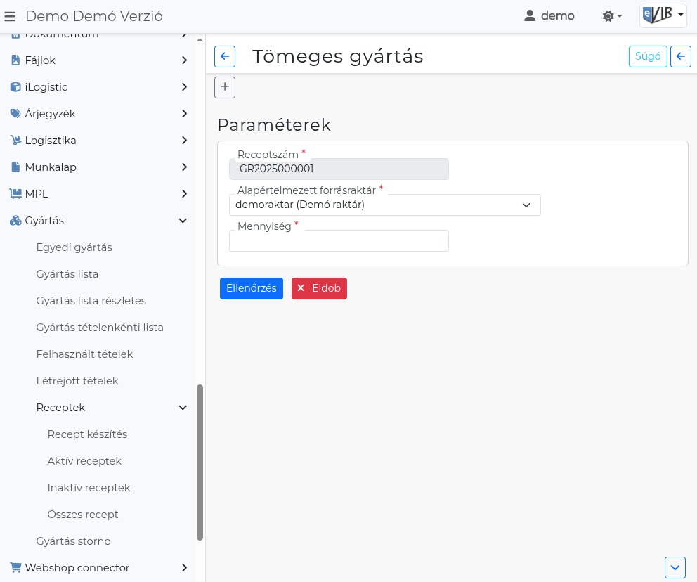Open the Alapértelmezett forrásraktár dropdown
697x582 pixels.
384,205
